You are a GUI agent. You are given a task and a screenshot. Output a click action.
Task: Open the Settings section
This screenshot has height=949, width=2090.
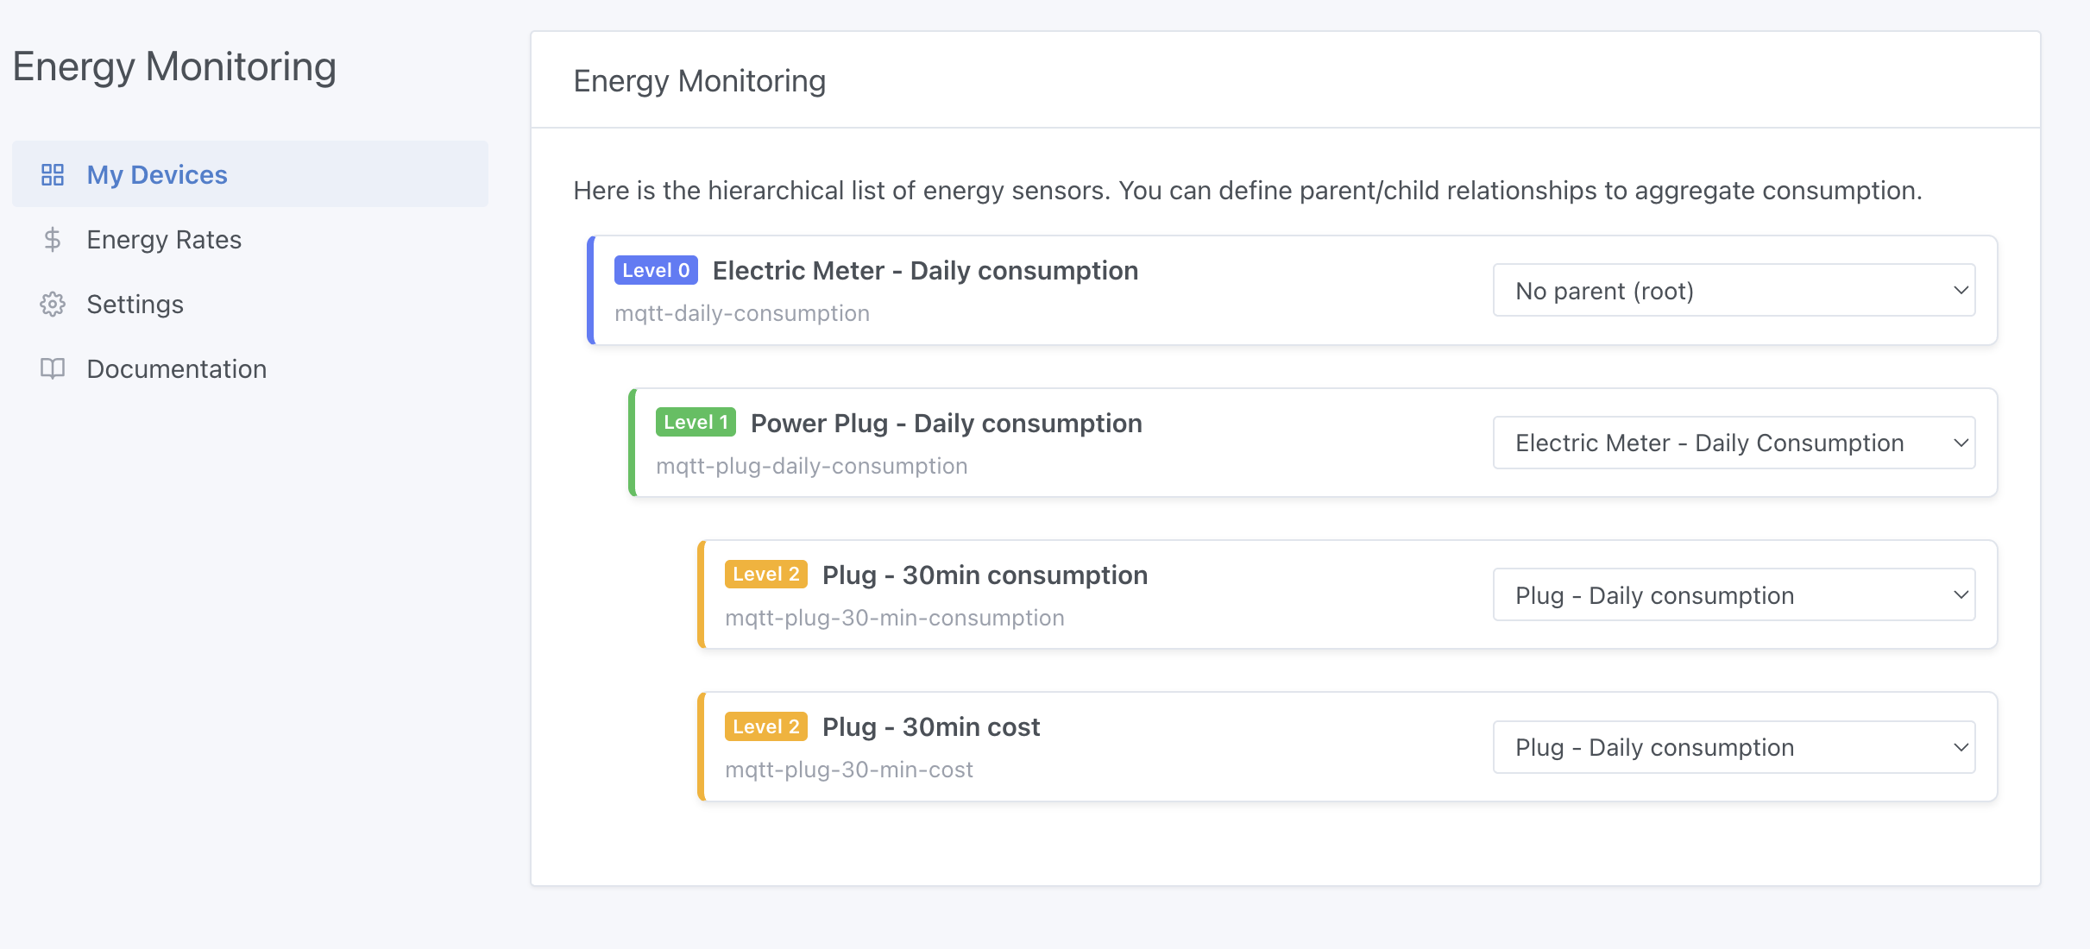pyautogui.click(x=135, y=304)
